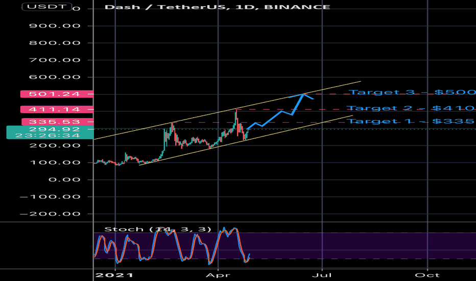Select the 411.14 price label
476x281 pixels.
[x=57, y=109]
